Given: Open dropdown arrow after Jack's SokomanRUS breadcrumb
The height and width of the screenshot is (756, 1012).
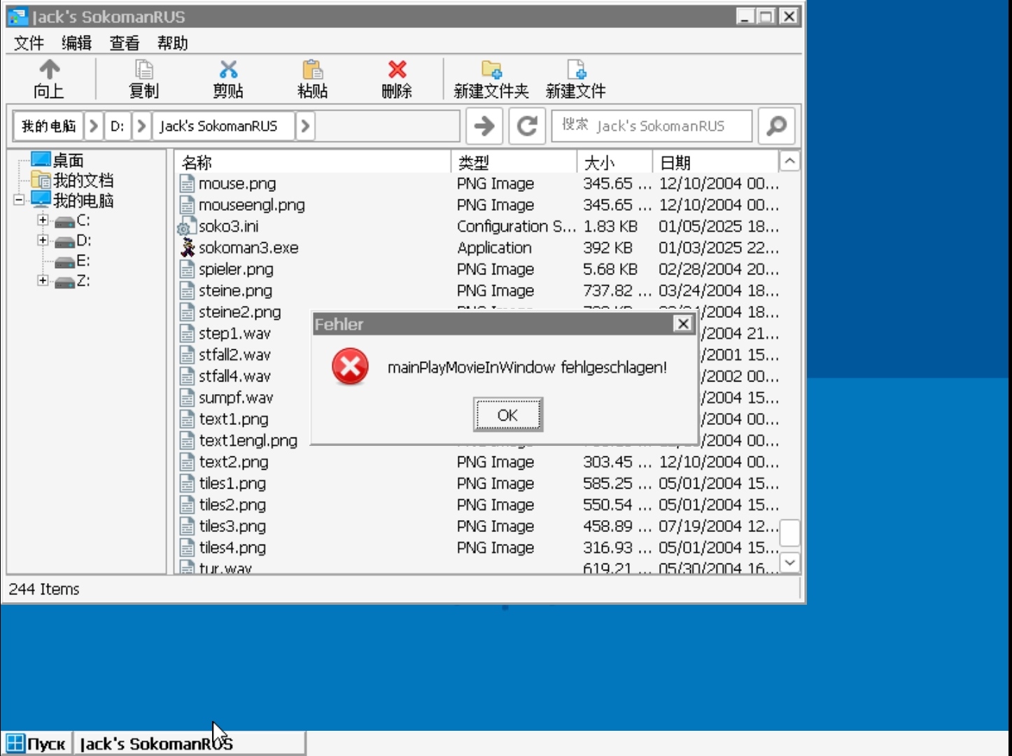Looking at the screenshot, I should point(305,126).
